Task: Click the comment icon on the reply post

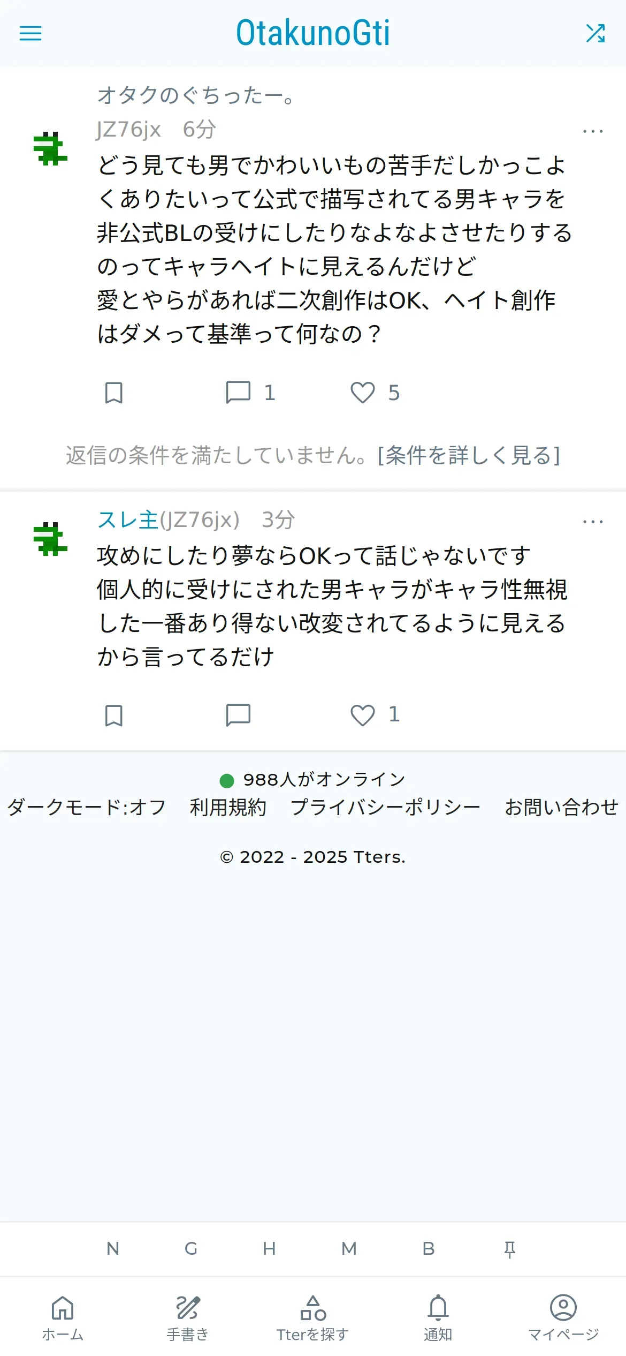Action: tap(238, 715)
